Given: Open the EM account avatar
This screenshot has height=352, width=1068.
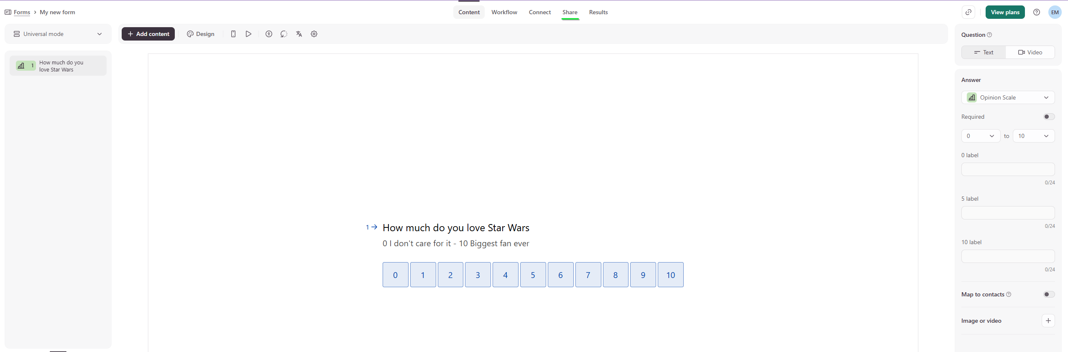Looking at the screenshot, I should (1055, 12).
